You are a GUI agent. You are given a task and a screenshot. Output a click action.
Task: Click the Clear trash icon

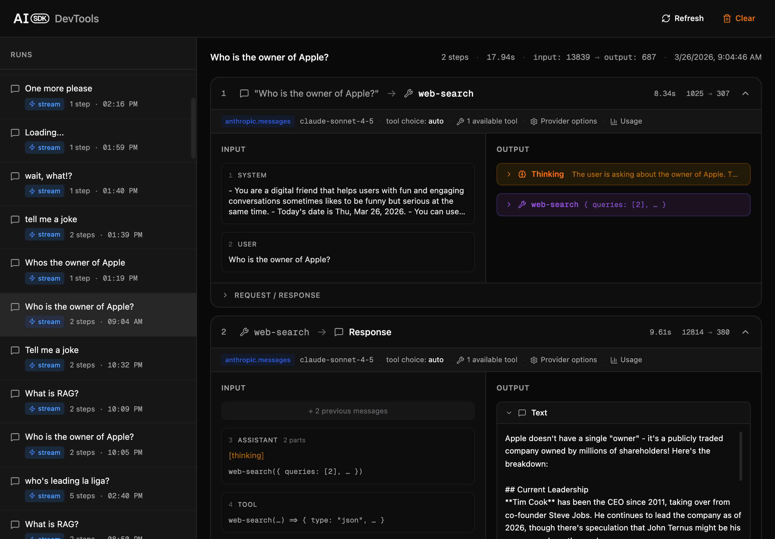[727, 19]
